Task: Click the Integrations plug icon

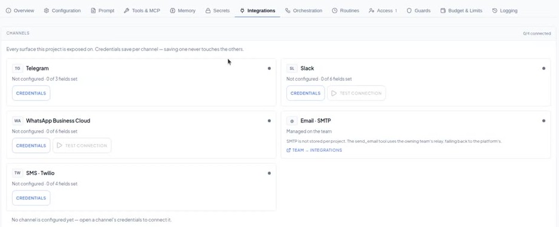Action: pos(242,11)
